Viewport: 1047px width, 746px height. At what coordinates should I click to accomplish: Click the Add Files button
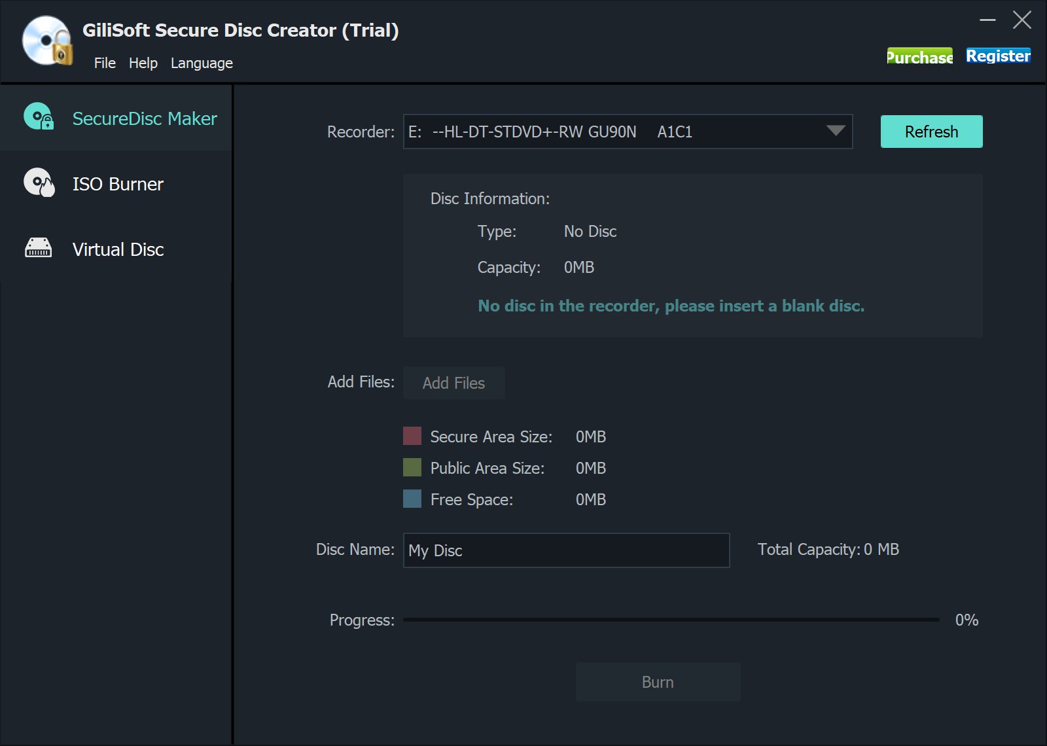(454, 383)
